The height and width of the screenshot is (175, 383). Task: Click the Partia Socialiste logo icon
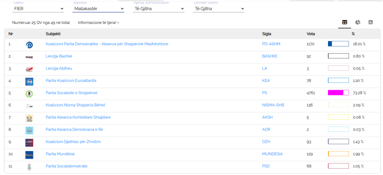pos(29,94)
